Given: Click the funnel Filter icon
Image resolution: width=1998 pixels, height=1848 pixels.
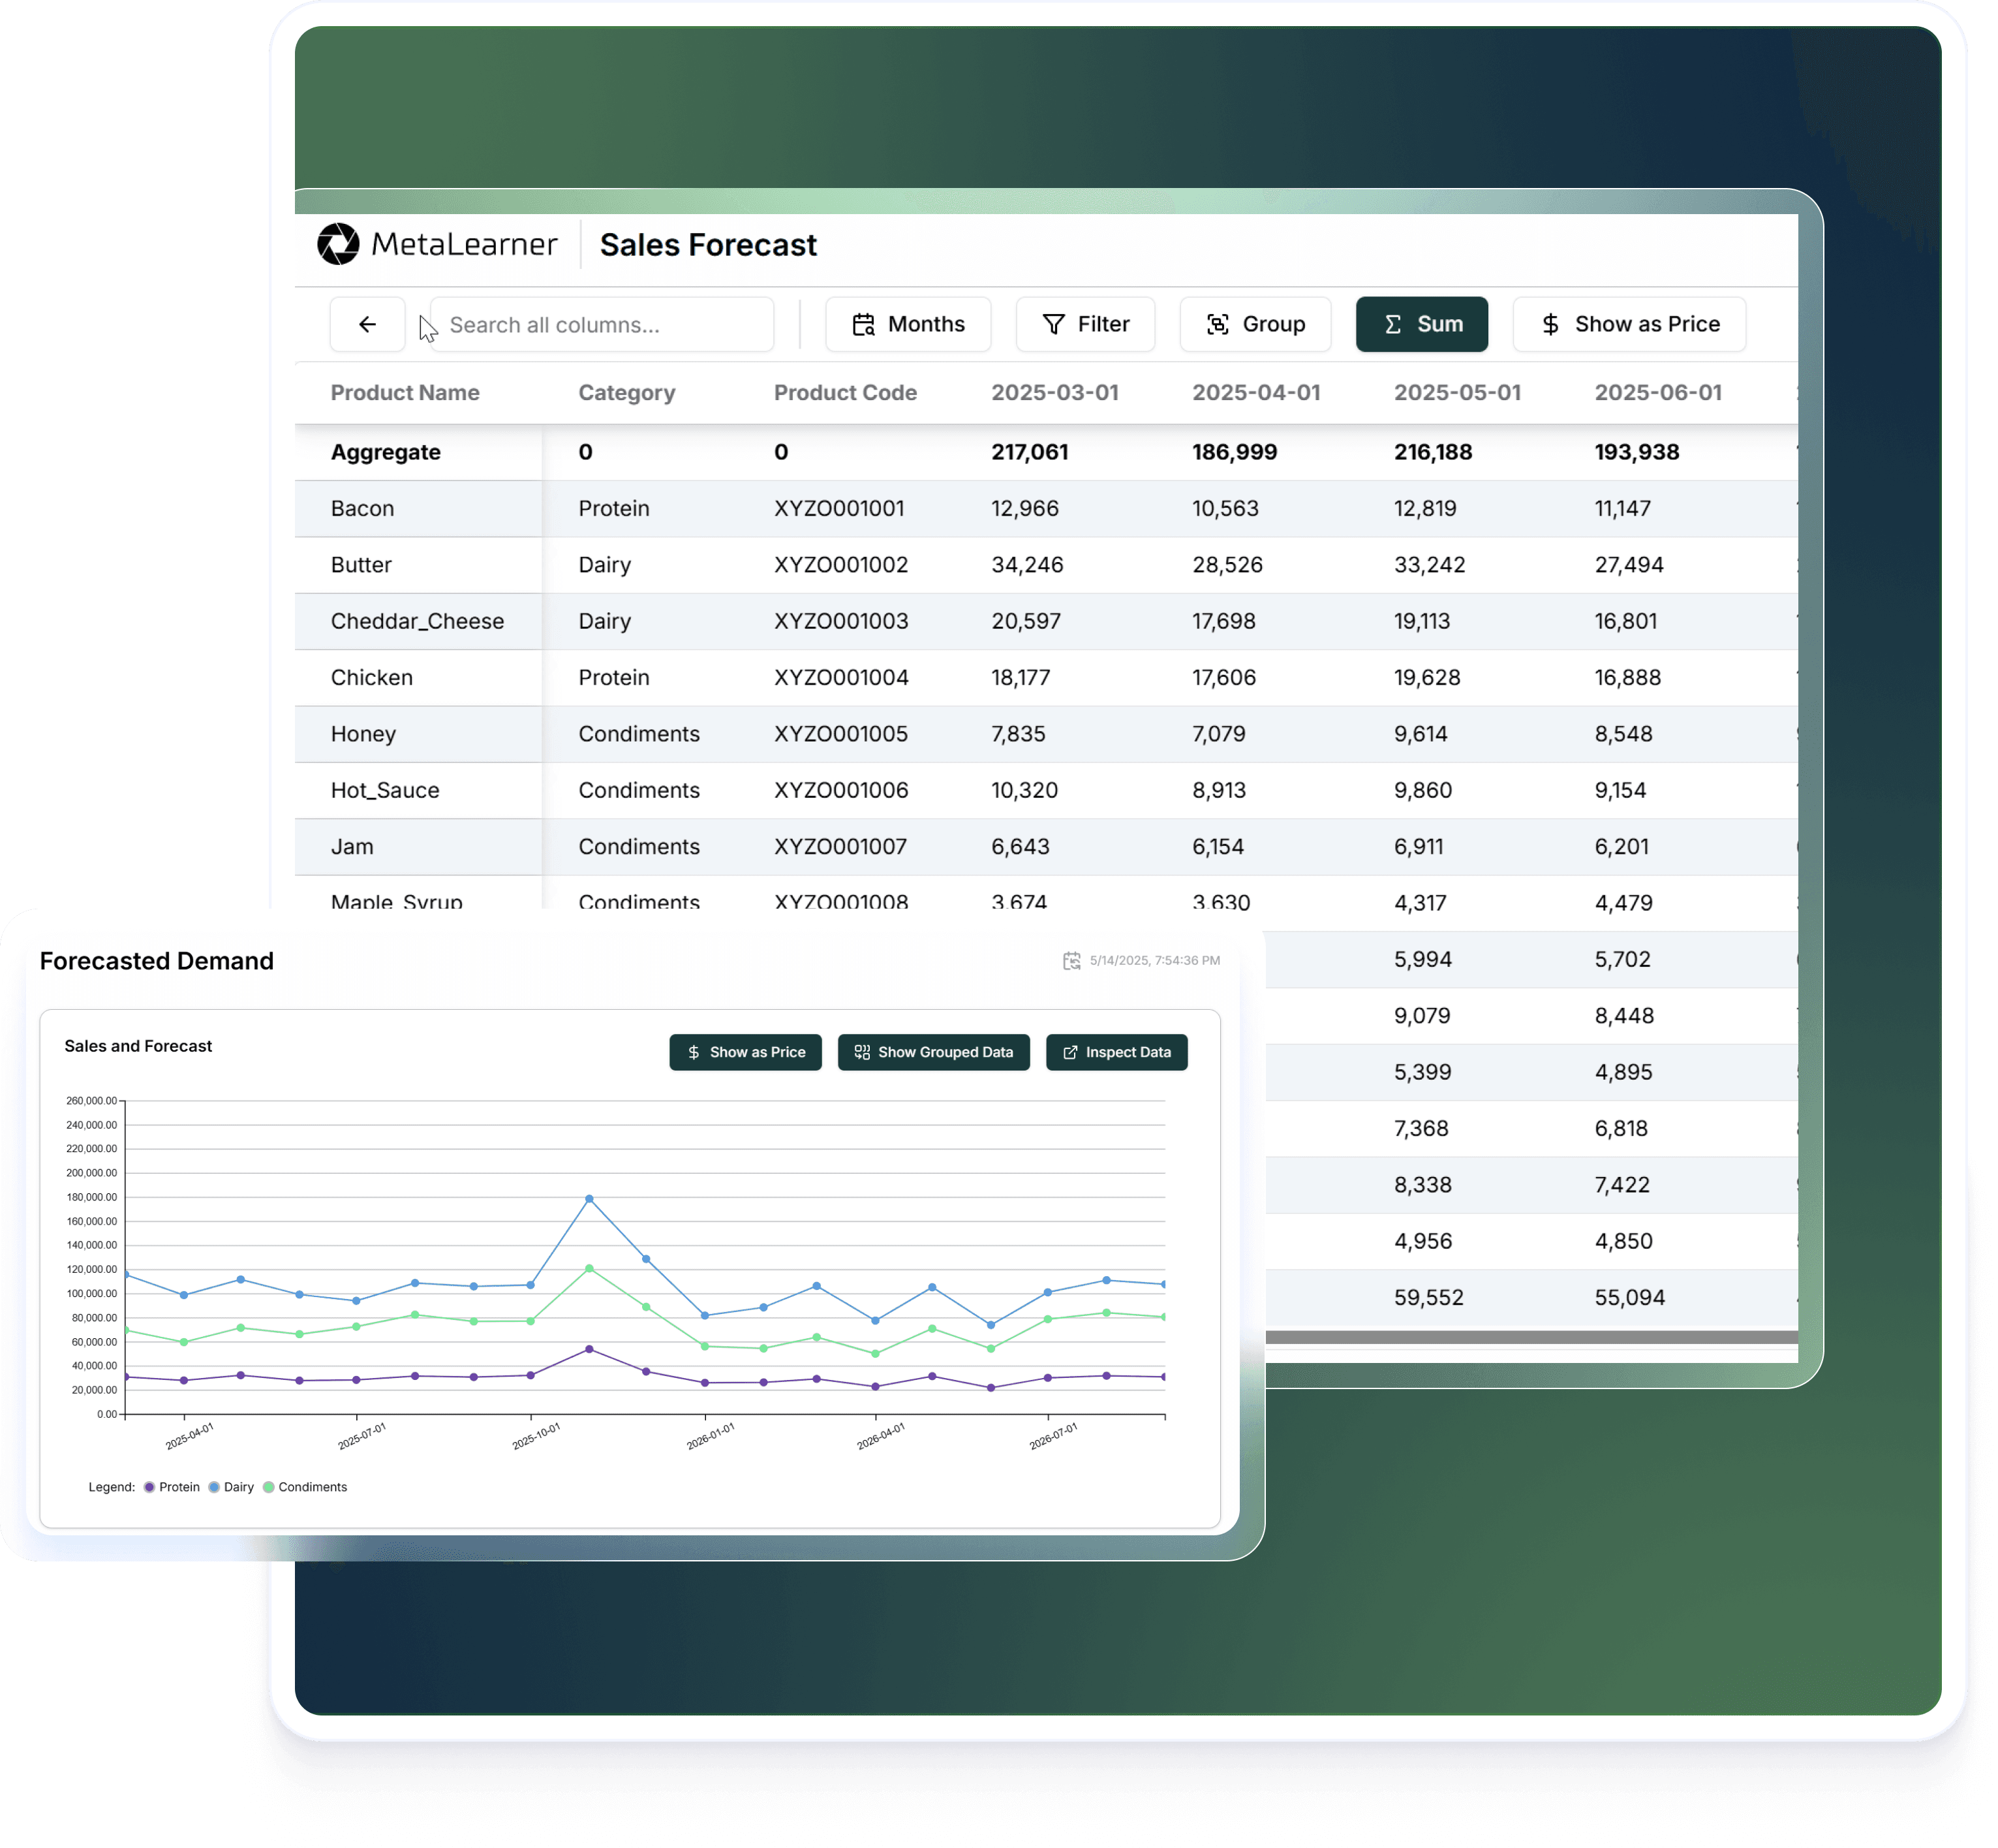Looking at the screenshot, I should pyautogui.click(x=1053, y=324).
